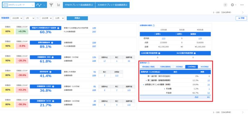Open the KPIダッシュボード view dropdown
The height and width of the screenshot is (114, 248).
19,5
